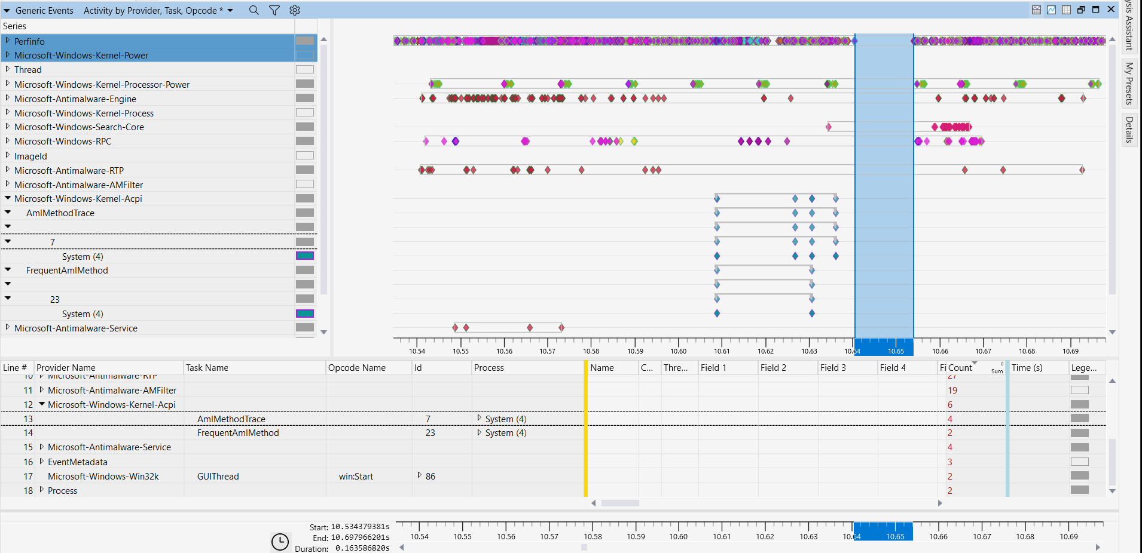The height and width of the screenshot is (553, 1142).
Task: Click the Line # column header
Action: [17, 368]
